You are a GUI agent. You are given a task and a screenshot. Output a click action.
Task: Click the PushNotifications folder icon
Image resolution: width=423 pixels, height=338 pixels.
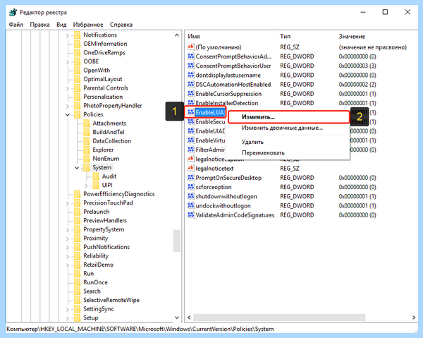click(77, 247)
